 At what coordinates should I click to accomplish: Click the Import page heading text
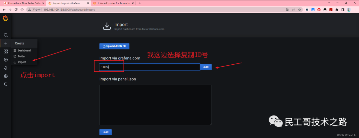click(121, 25)
